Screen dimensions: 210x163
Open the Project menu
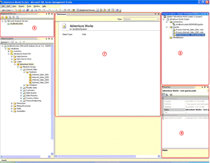coord(22,6)
